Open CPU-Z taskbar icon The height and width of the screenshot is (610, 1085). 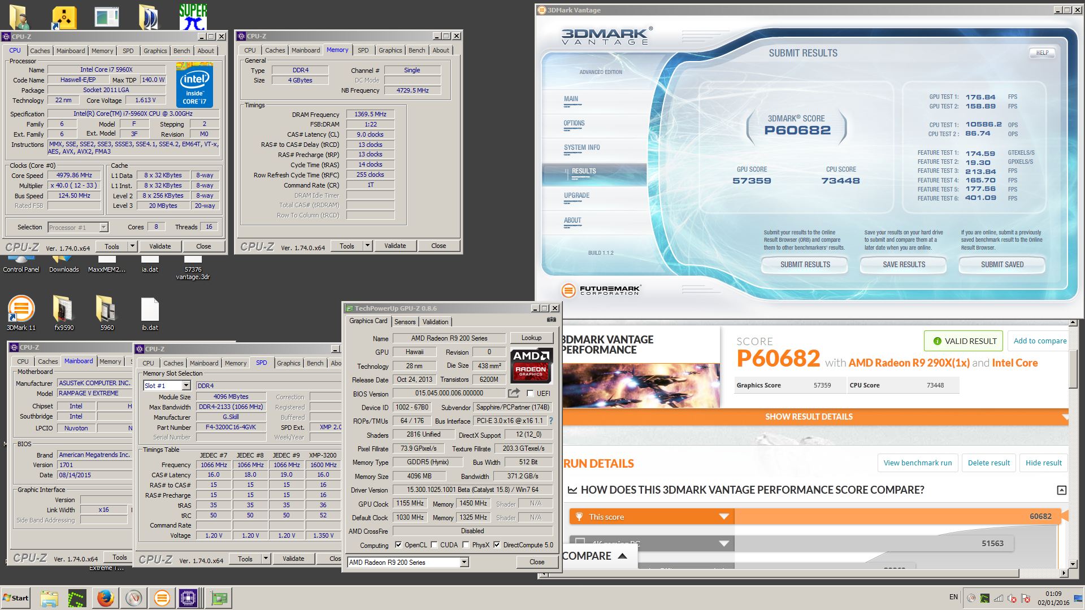[x=188, y=598]
